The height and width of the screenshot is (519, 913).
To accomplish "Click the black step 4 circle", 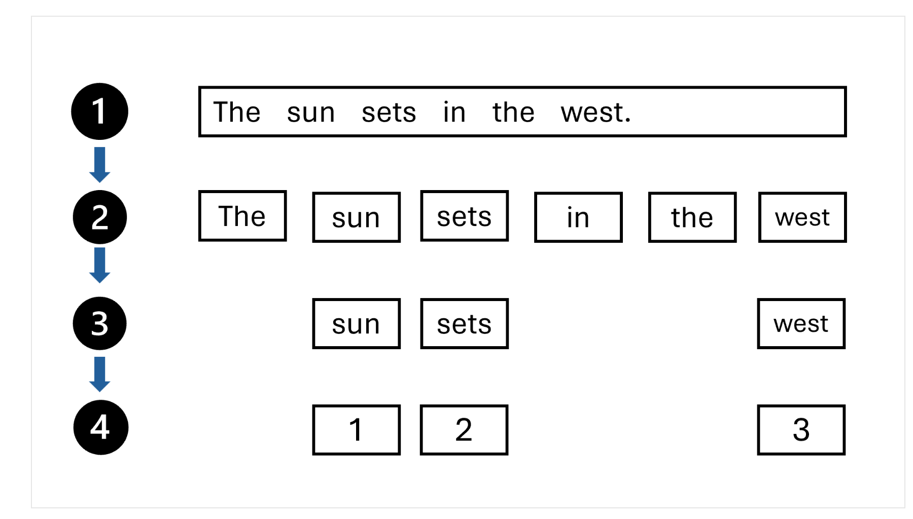I will click(100, 427).
